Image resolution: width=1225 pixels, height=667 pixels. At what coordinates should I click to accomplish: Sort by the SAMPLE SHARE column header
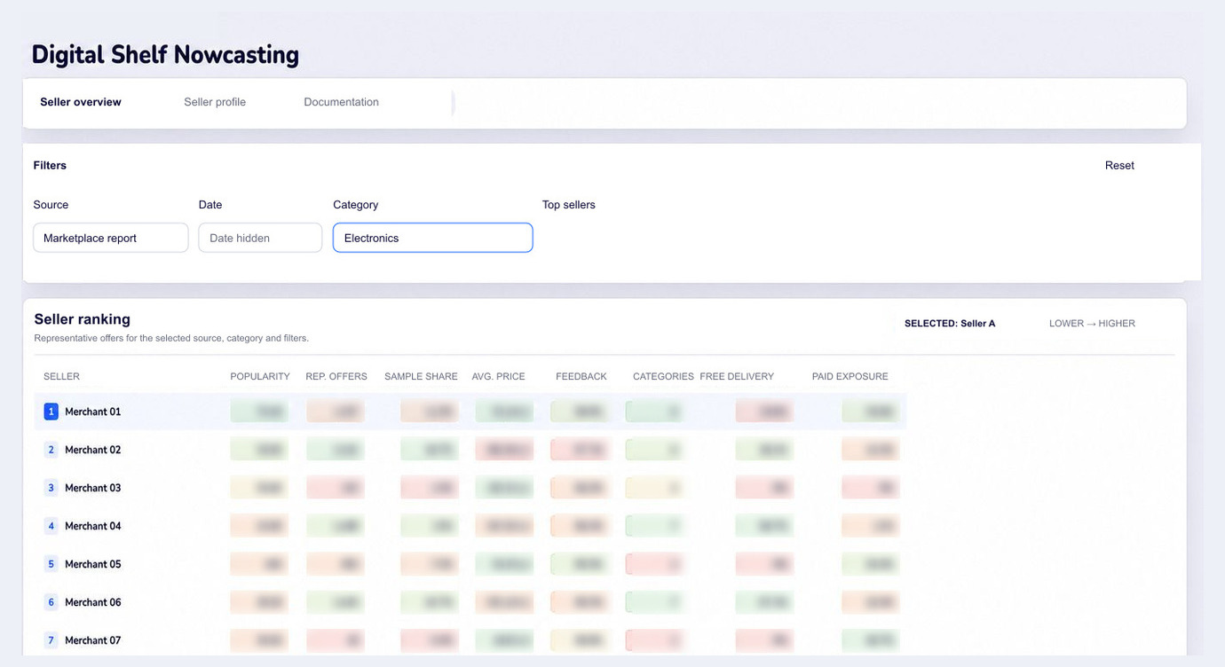tap(421, 376)
